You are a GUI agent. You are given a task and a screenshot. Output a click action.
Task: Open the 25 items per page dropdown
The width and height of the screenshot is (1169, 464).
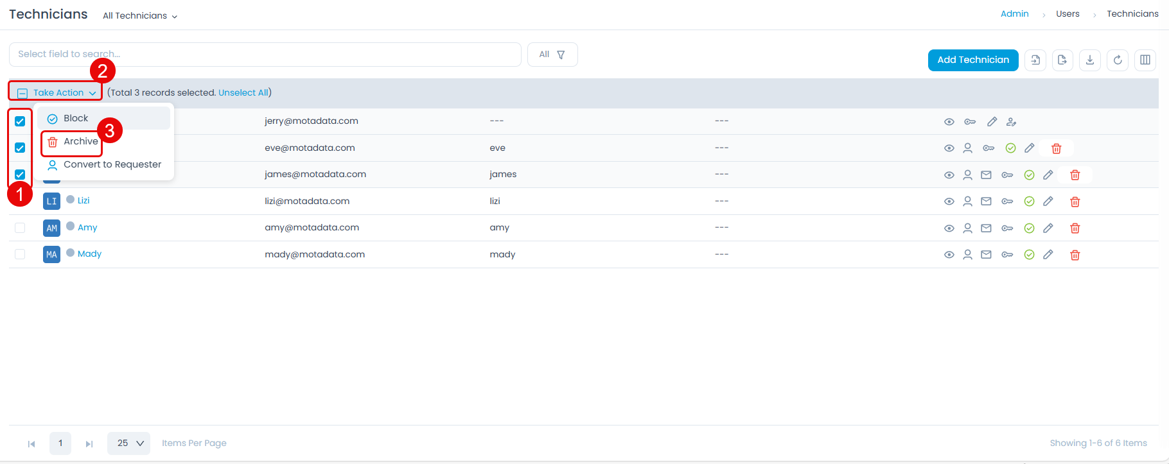tap(128, 443)
